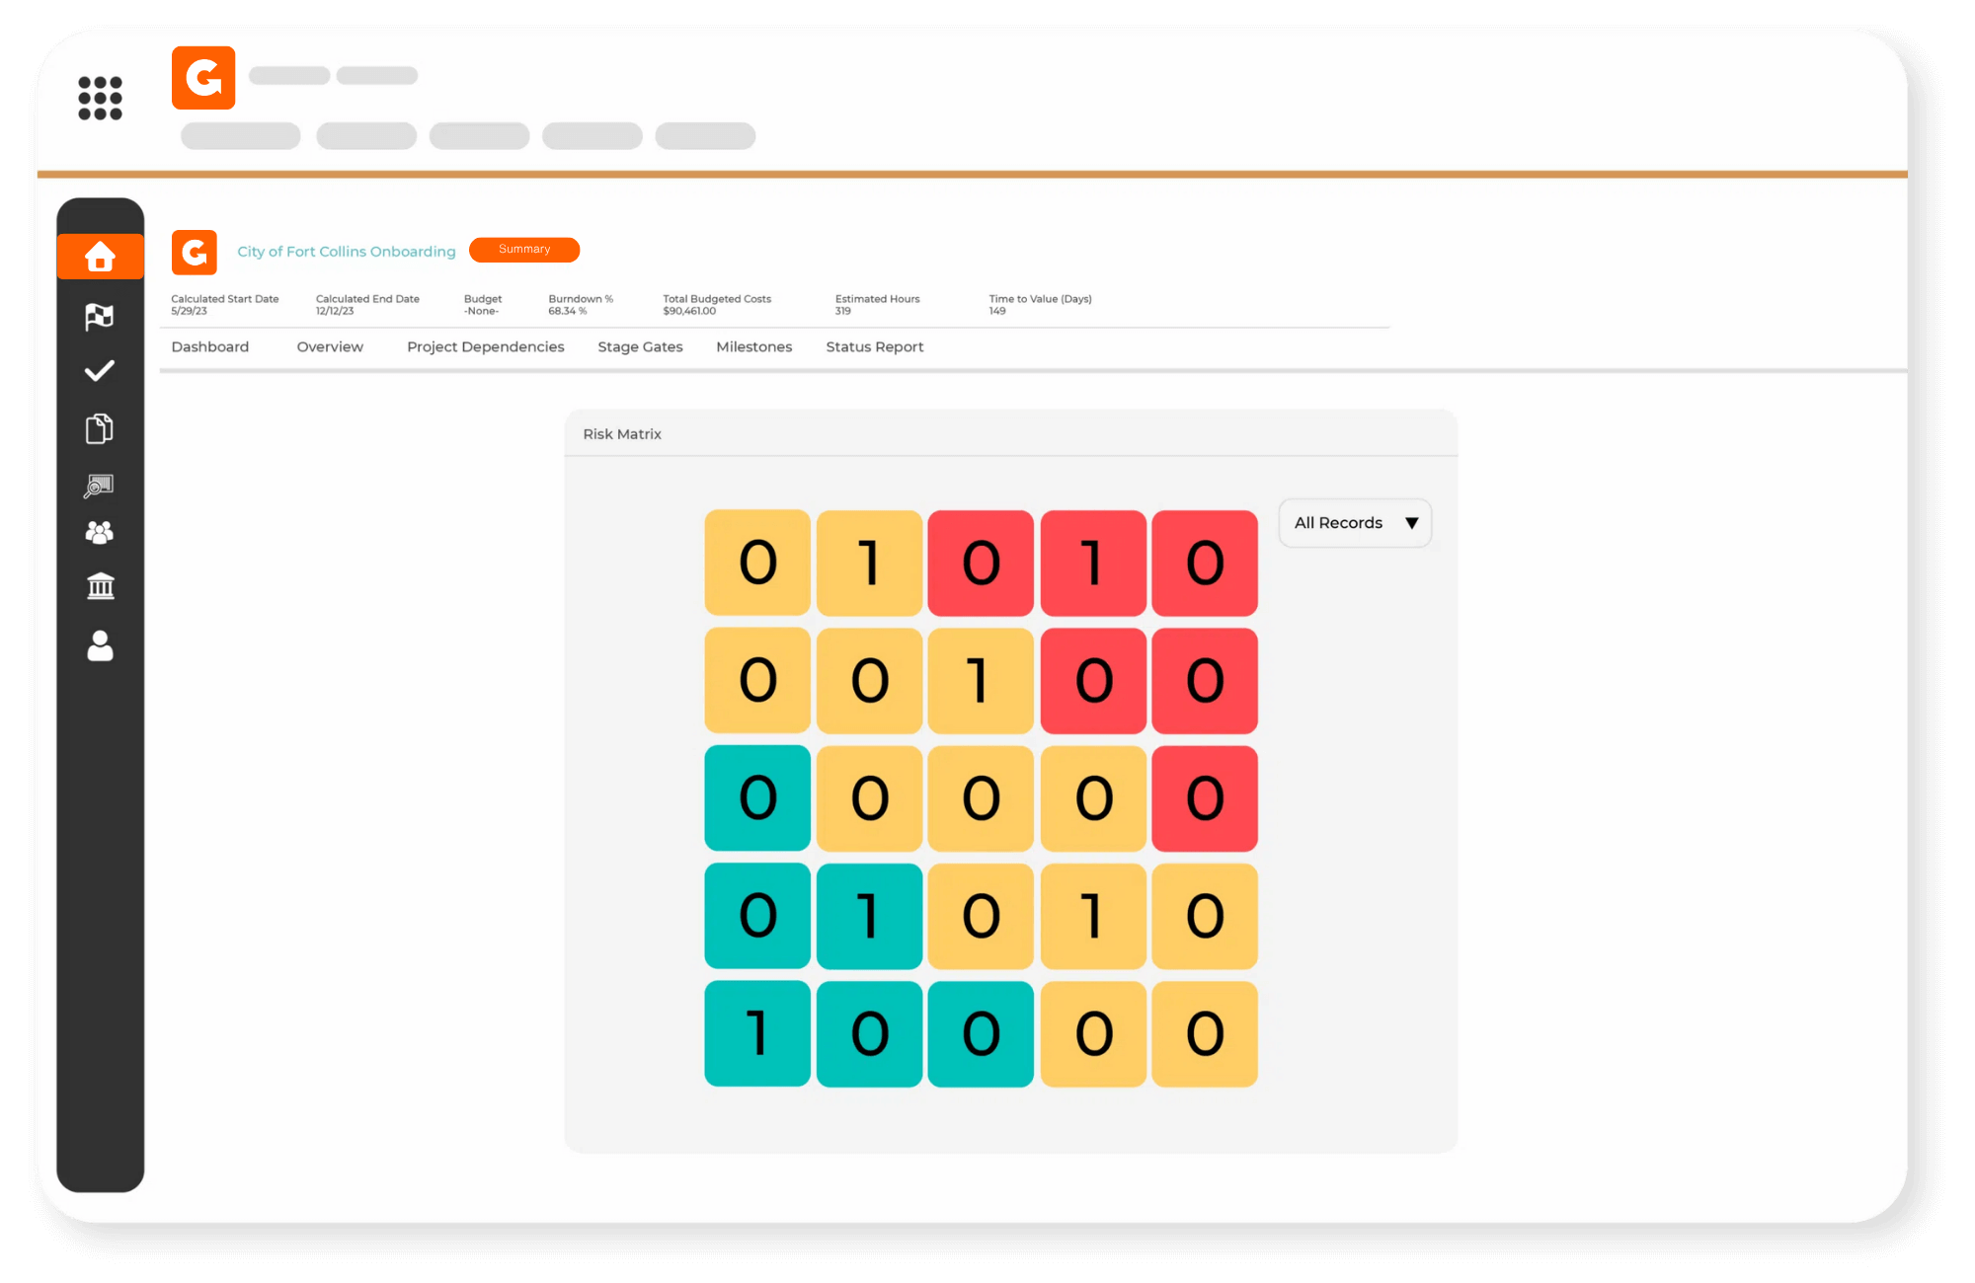The image size is (1975, 1283).
Task: Open the checkered flag milestones icon
Action: 100,316
